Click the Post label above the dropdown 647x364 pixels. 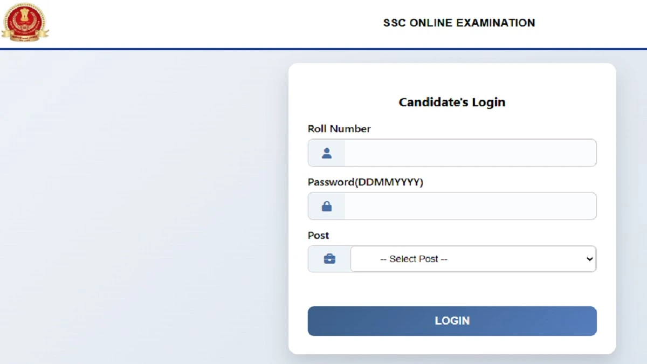318,235
